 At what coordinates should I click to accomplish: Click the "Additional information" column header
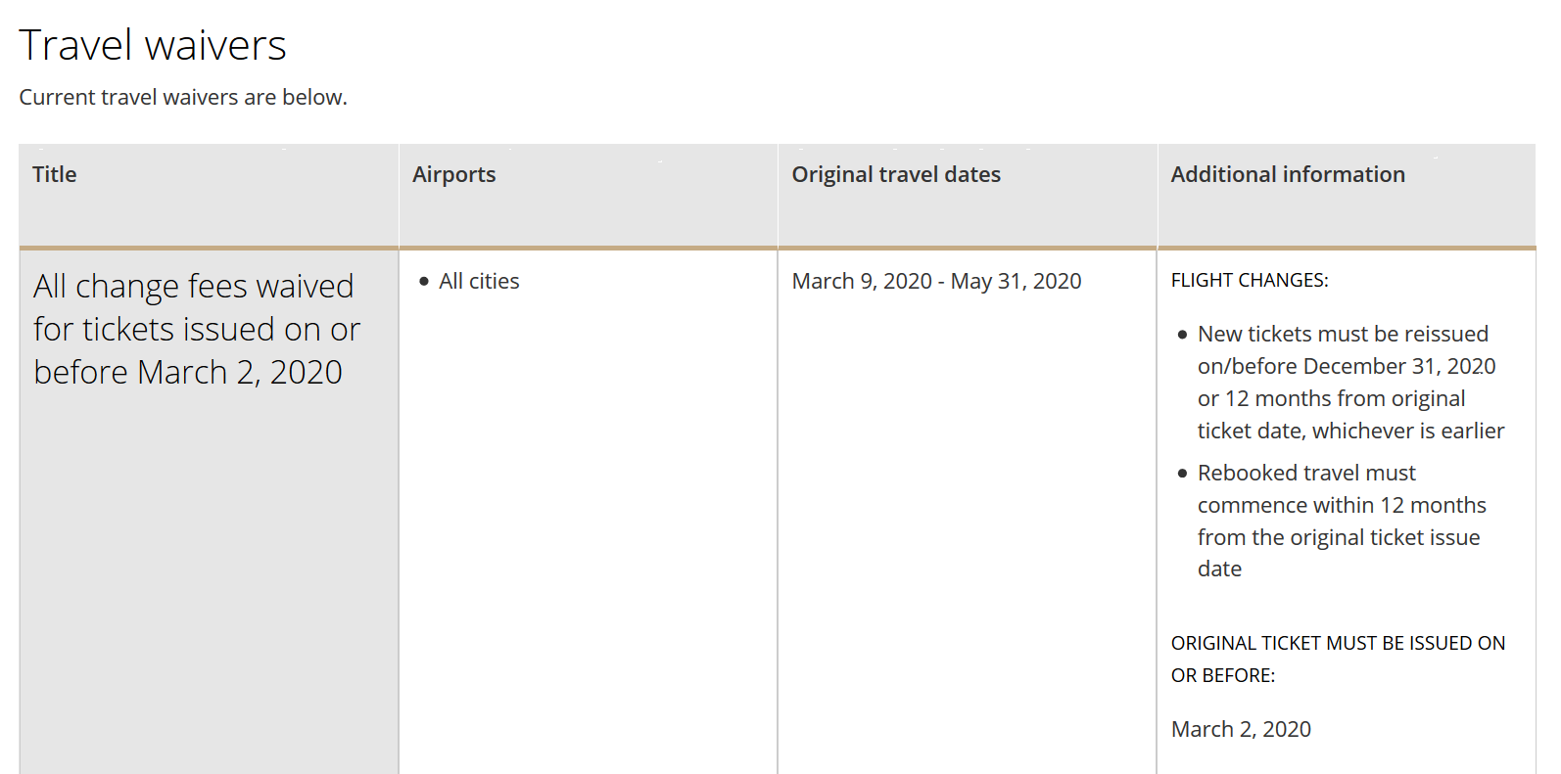(x=1288, y=175)
